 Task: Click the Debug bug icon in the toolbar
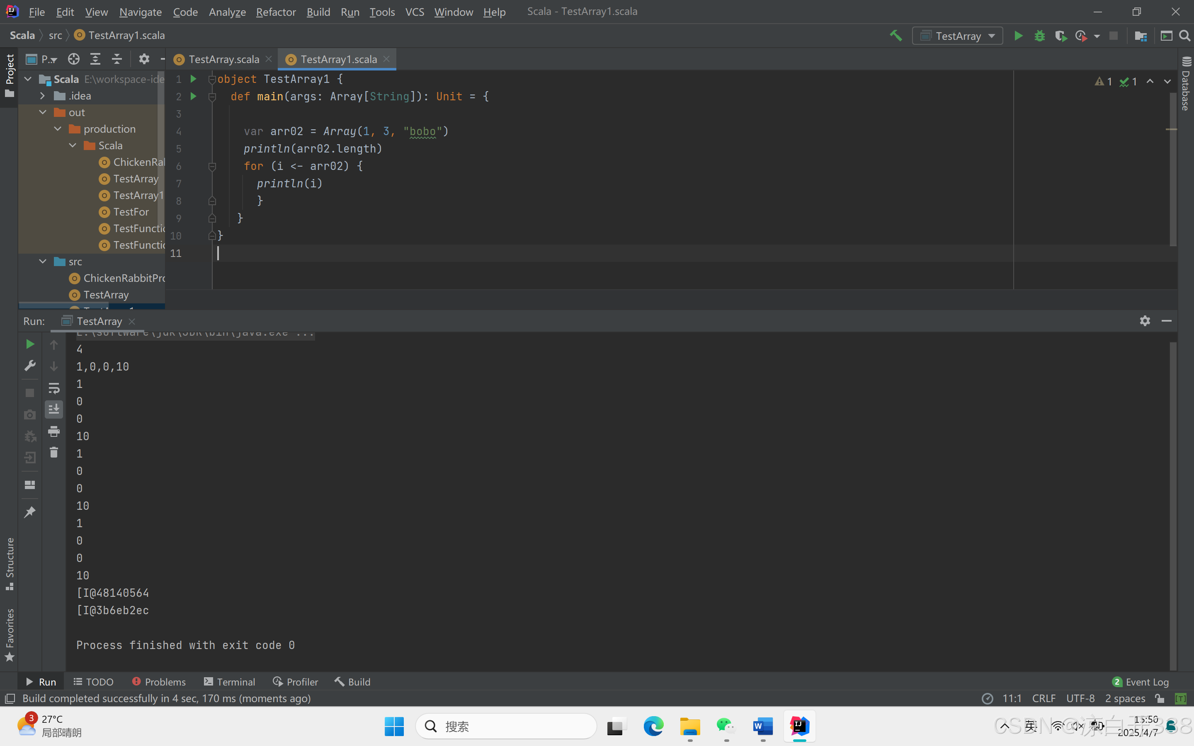1040,36
